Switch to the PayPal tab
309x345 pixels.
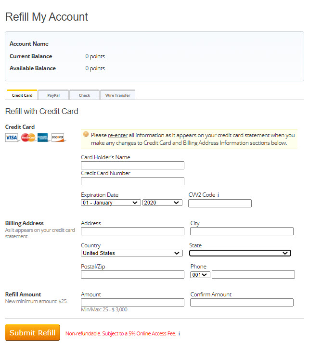click(x=53, y=95)
